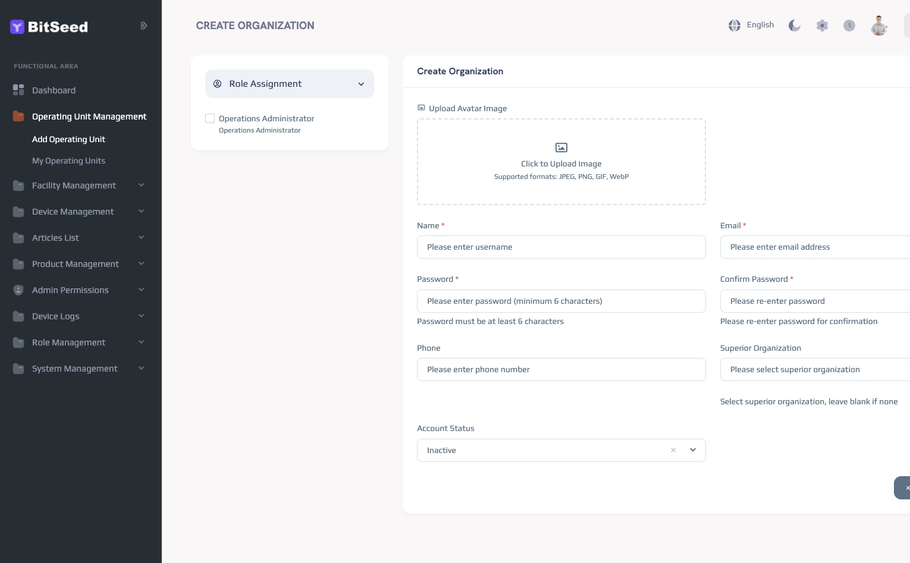Viewport: 910px width, 563px height.
Task: Expand the Role Management chevron
Action: coord(142,342)
